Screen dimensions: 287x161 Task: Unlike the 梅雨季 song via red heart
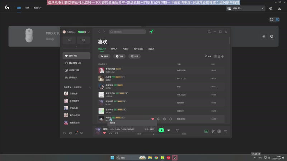[x=153, y=119]
